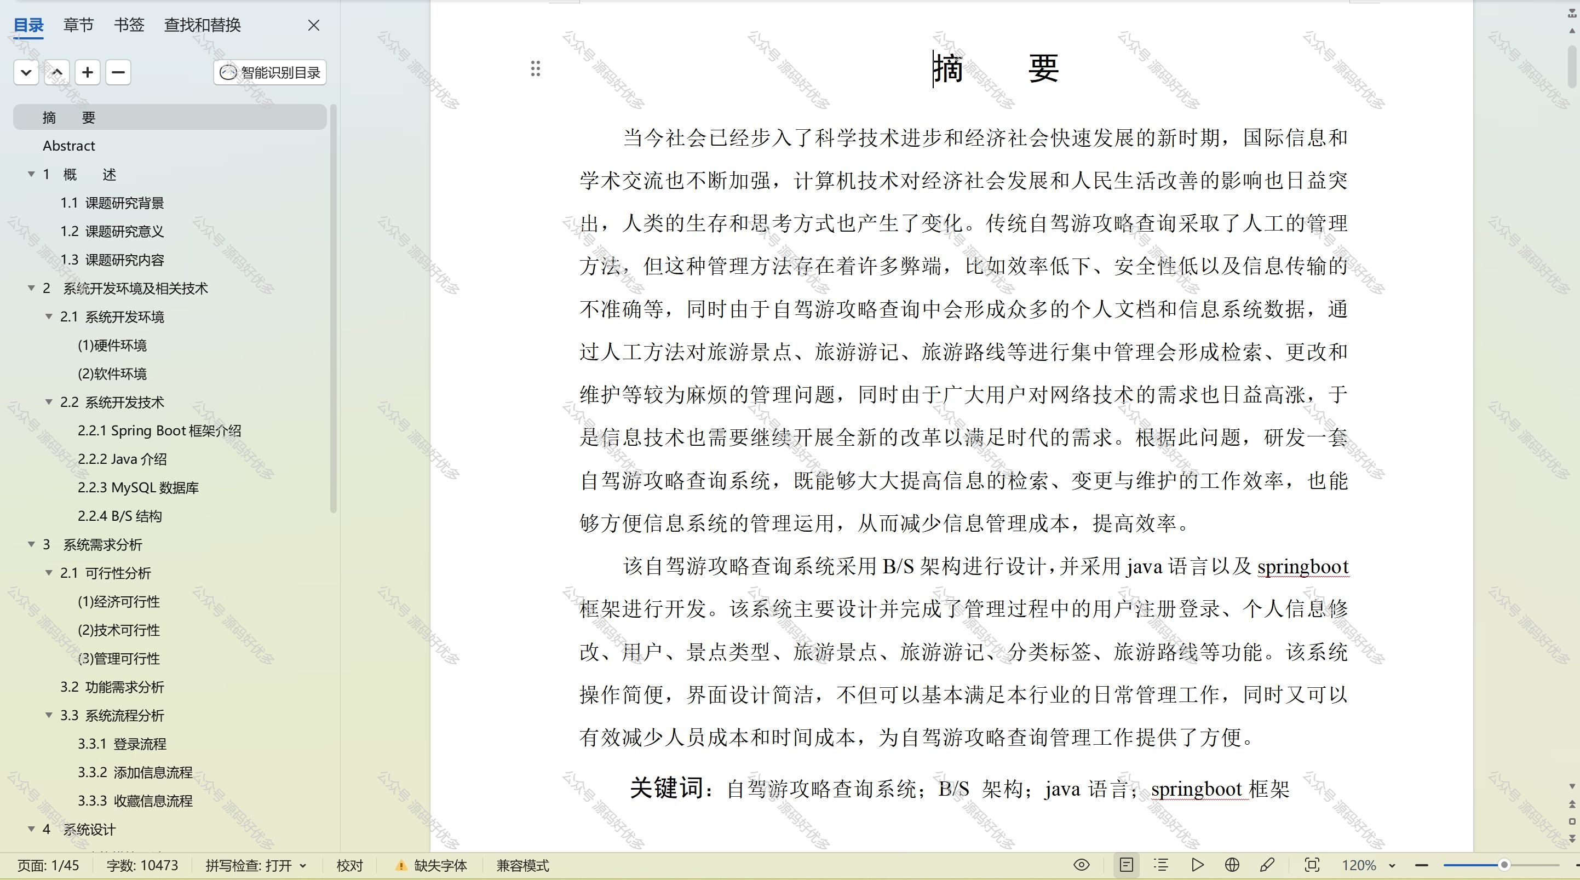Go to 2.2.3 MySQL 数据库
Image resolution: width=1580 pixels, height=880 pixels.
click(x=138, y=487)
